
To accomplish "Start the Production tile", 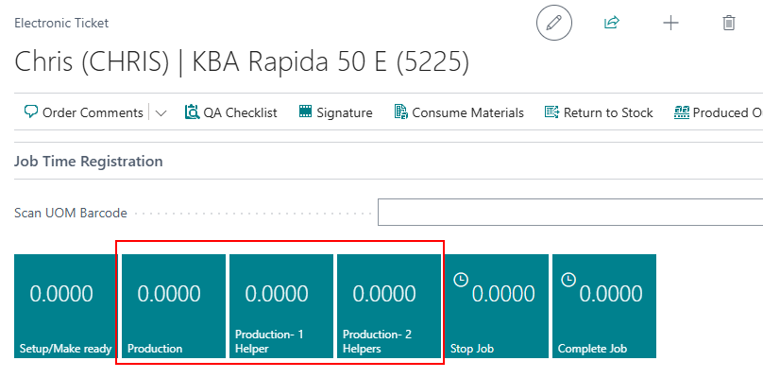I will pyautogui.click(x=174, y=306).
